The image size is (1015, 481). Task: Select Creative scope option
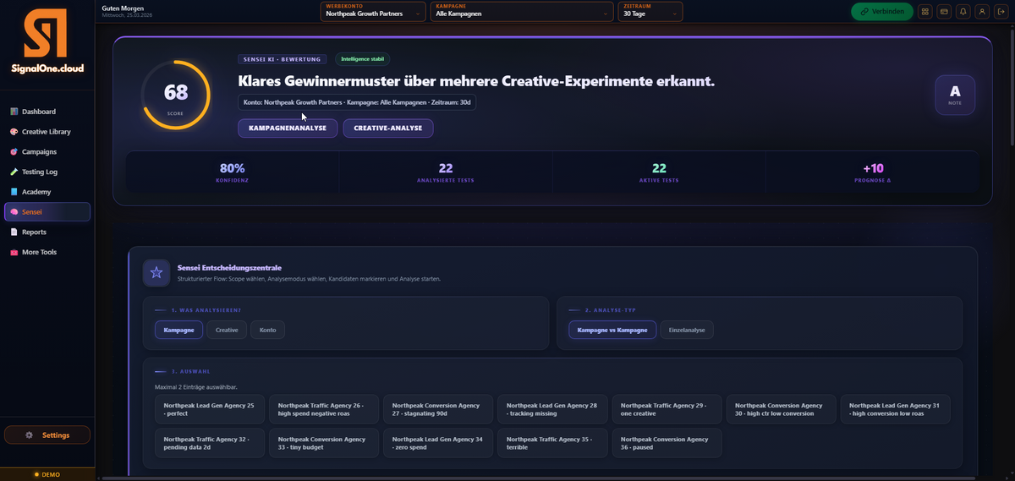[x=227, y=330]
